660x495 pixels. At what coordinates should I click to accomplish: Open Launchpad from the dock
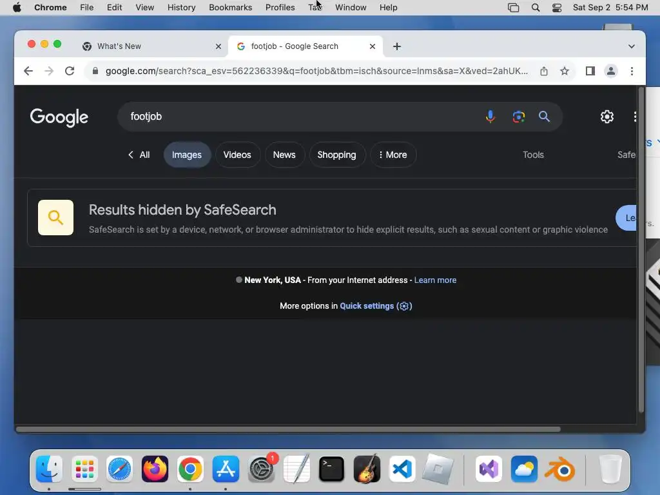coord(84,469)
